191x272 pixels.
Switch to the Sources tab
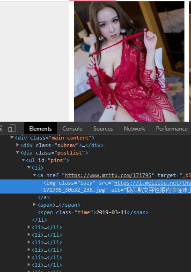[x=103, y=129]
